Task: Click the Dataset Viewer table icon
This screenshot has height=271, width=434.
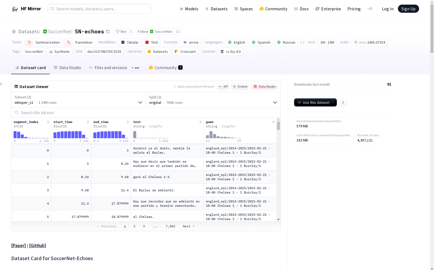Action: [x=16, y=86]
